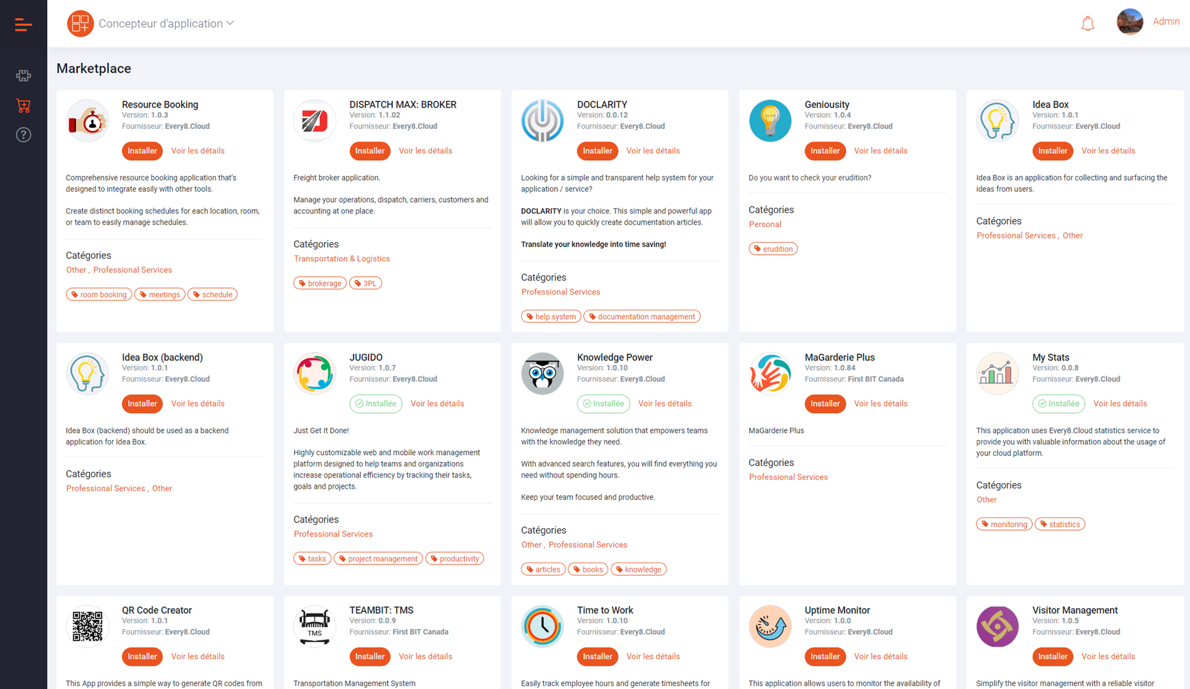Open the notifications bell
This screenshot has height=689, width=1190.
pyautogui.click(x=1087, y=24)
